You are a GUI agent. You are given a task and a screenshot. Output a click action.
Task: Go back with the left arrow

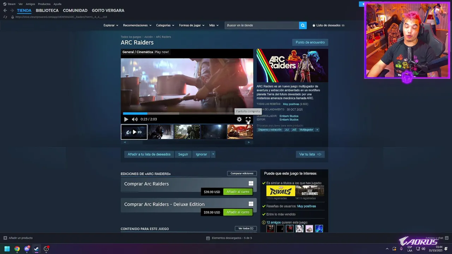5,11
